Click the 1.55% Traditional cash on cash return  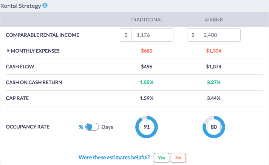[147, 82]
